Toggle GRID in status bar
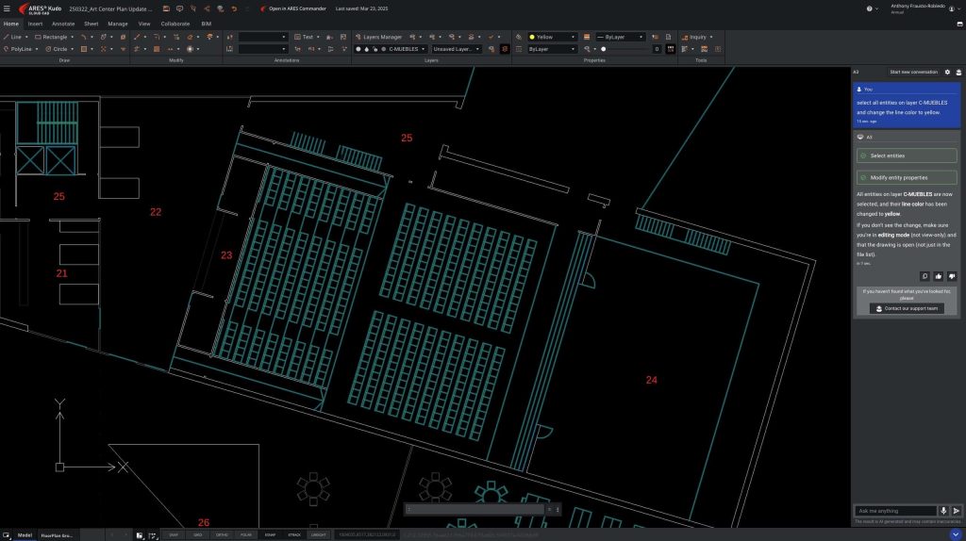Image resolution: width=966 pixels, height=541 pixels. click(x=198, y=534)
